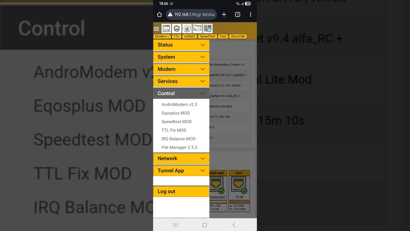Screen dimensions: 410x231
Task: Tap the Android recent apps button
Action: click(x=176, y=225)
